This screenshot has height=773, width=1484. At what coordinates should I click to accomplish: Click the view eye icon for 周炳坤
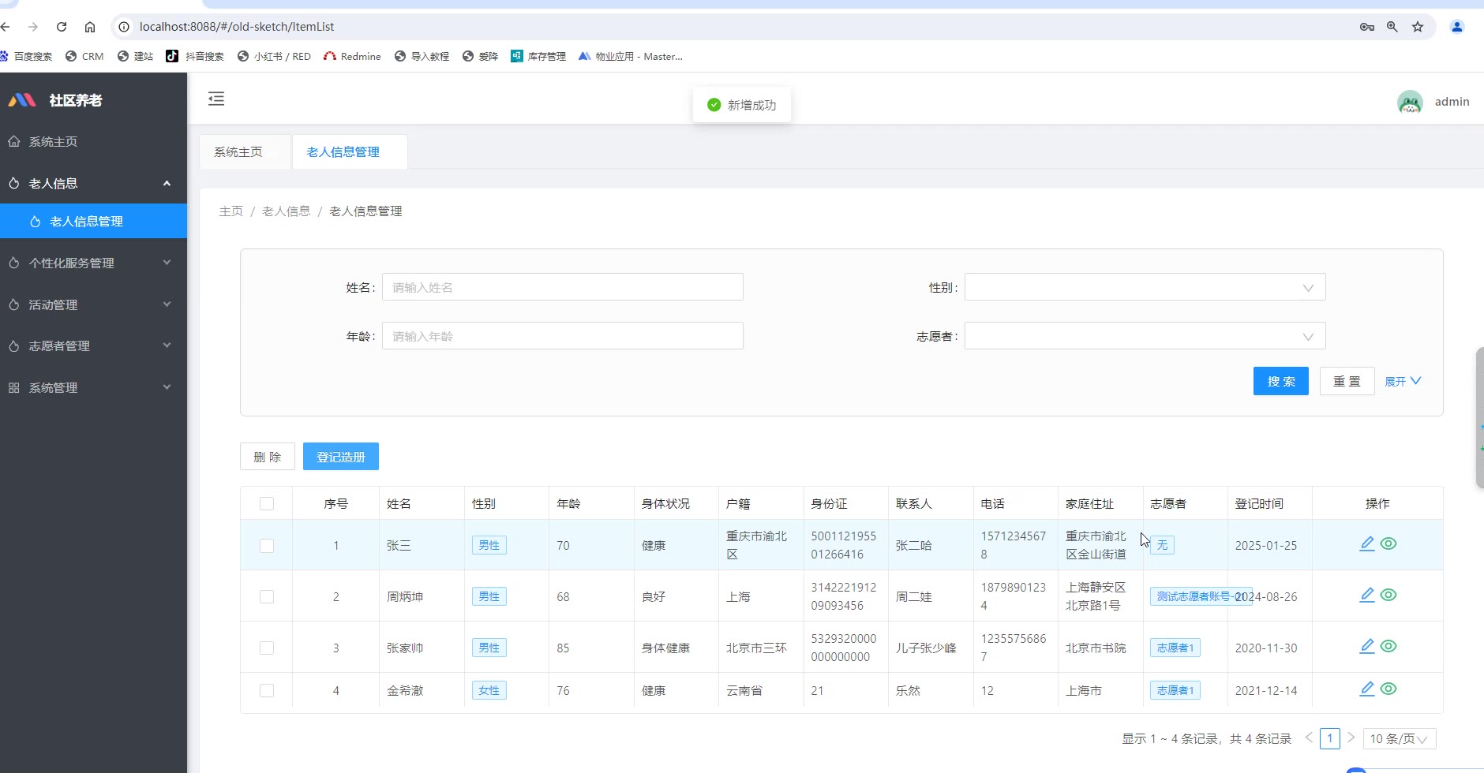pyautogui.click(x=1388, y=595)
